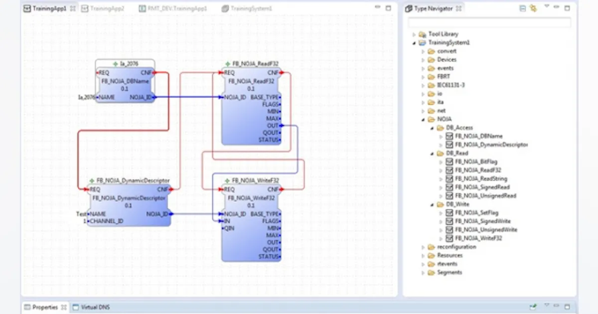The height and width of the screenshot is (314, 598).
Task: Open the Type Navigator view menu triangle
Action: coord(547,6)
